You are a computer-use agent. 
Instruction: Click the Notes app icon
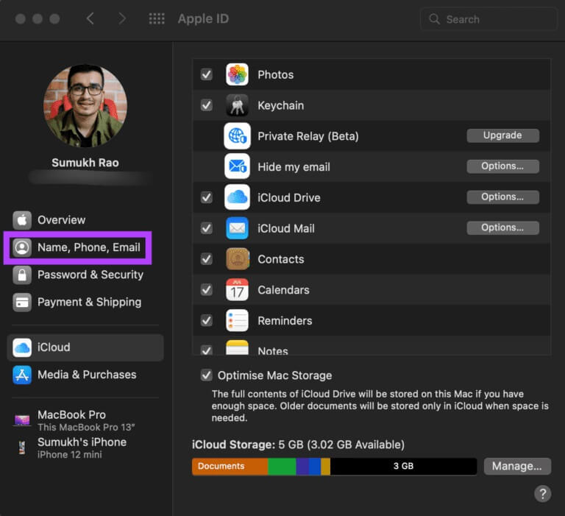(x=237, y=347)
